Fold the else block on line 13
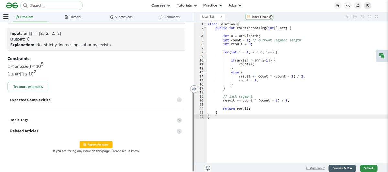 point(205,72)
